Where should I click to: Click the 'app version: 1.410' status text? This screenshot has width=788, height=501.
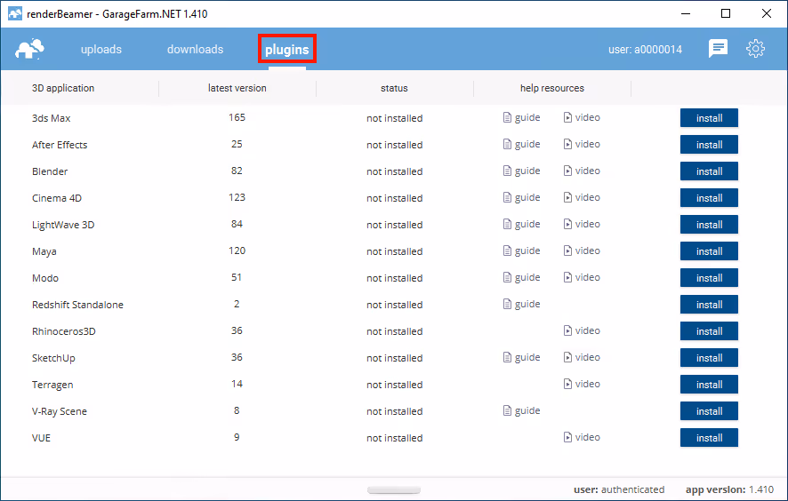point(729,489)
